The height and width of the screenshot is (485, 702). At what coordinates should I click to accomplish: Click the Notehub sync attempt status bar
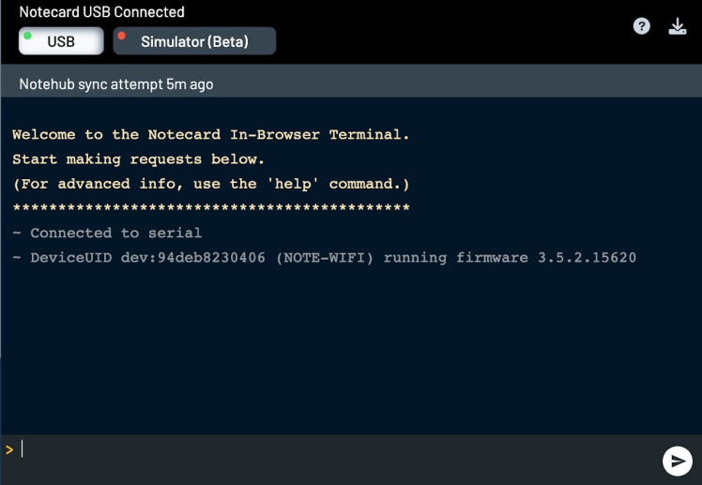point(116,84)
